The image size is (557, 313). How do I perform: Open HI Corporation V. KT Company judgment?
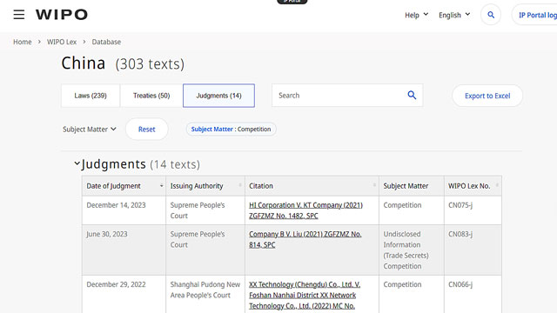[x=305, y=210]
